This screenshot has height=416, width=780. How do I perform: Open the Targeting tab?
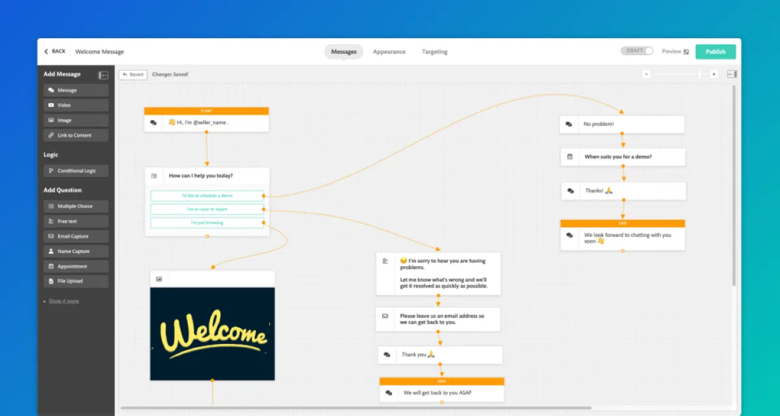(434, 52)
